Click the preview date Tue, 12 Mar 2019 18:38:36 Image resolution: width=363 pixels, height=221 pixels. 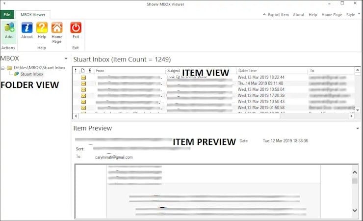(285, 140)
